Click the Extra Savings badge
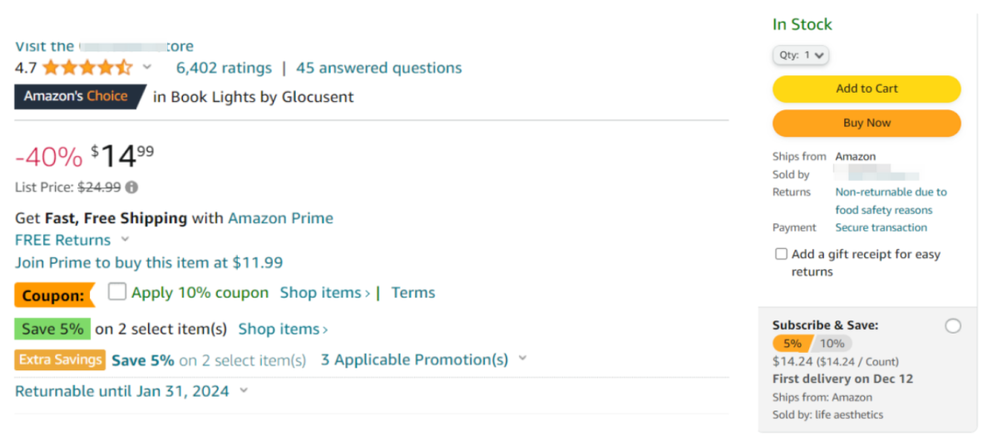This screenshot has width=992, height=440. pos(60,359)
